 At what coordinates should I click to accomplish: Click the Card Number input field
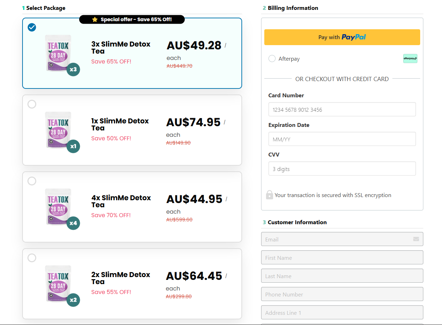coord(342,110)
